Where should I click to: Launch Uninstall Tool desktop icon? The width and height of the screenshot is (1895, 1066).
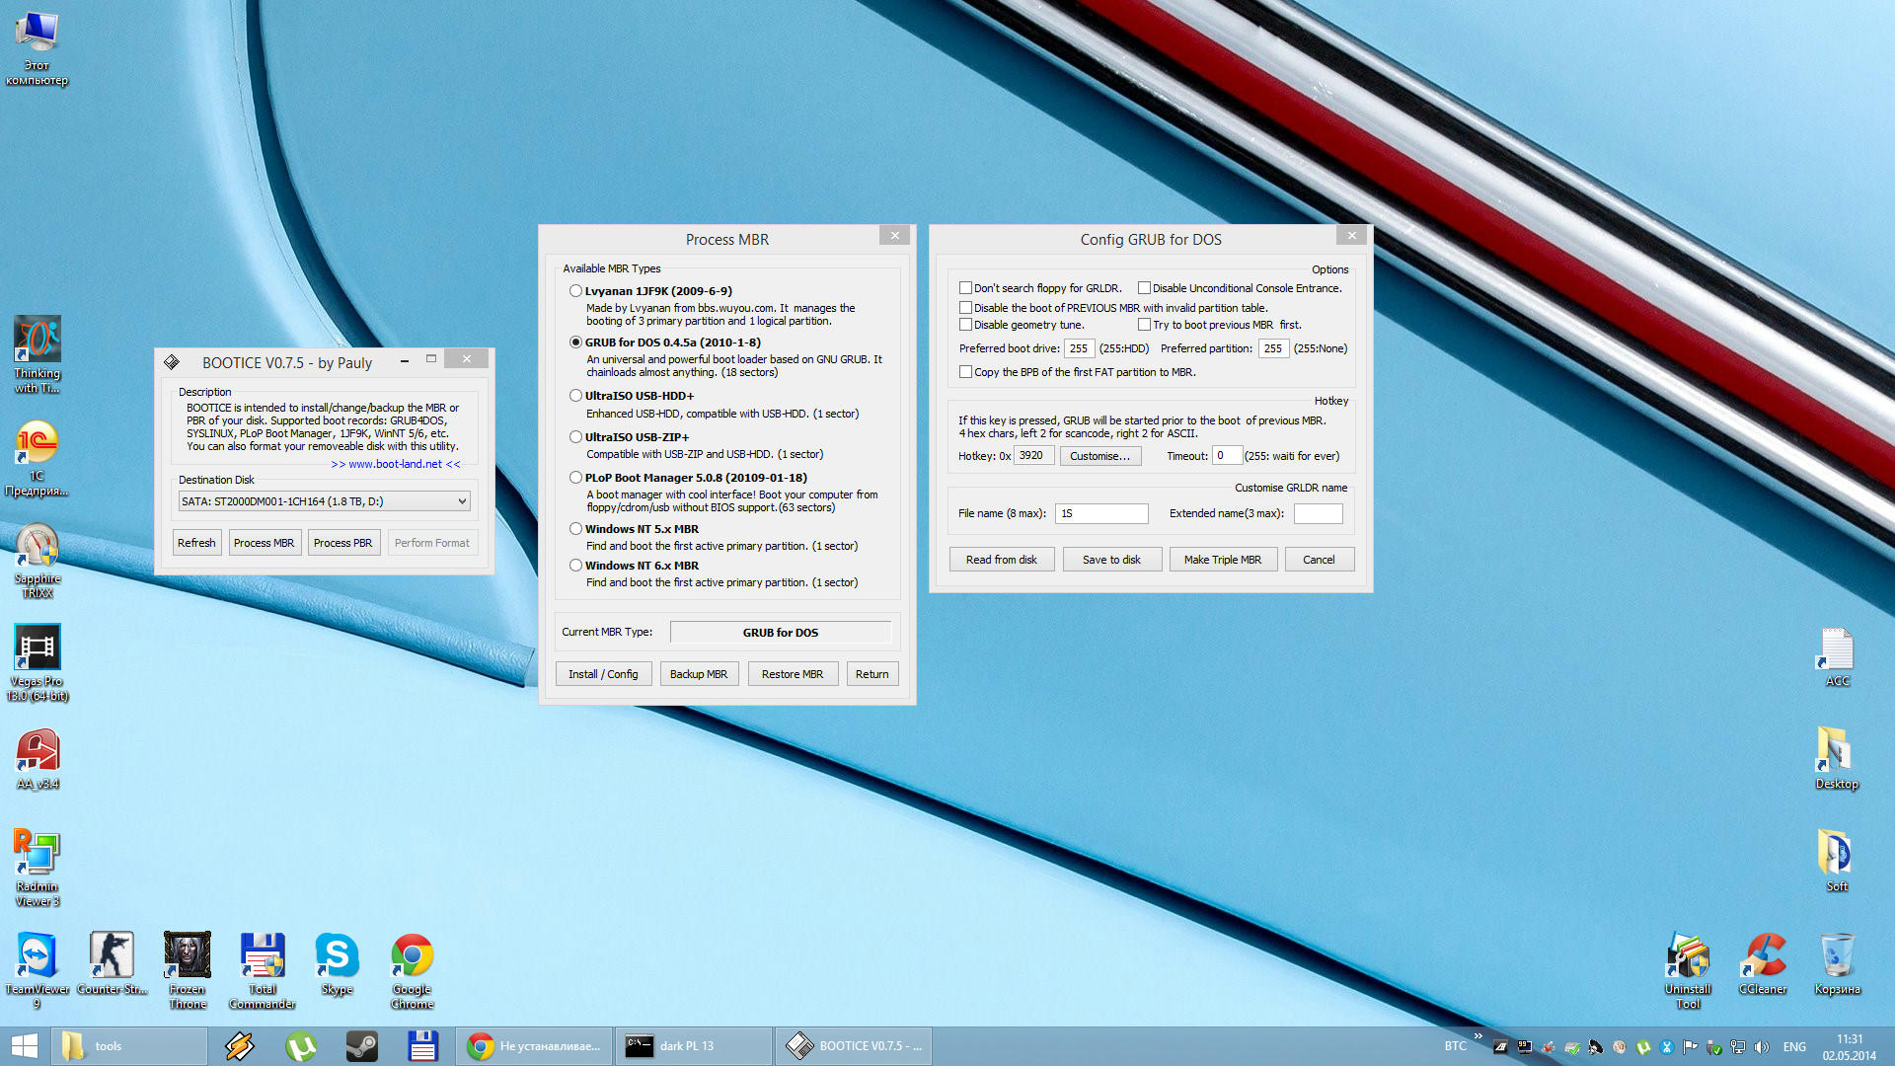tap(1688, 971)
